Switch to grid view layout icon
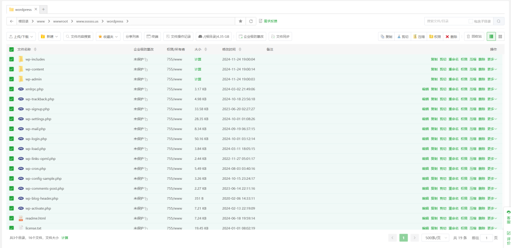This screenshot has width=511, height=248. (x=500, y=37)
